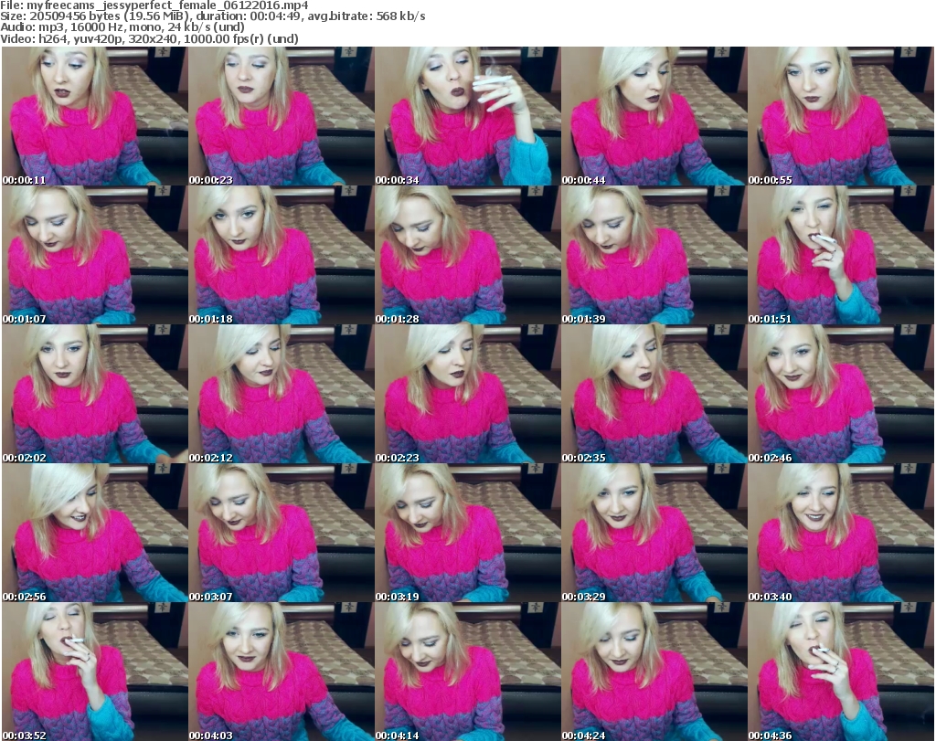The height and width of the screenshot is (741, 936).
Task: Click the 'Video: h264, yuv420p' info line
Action: pyautogui.click(x=149, y=38)
